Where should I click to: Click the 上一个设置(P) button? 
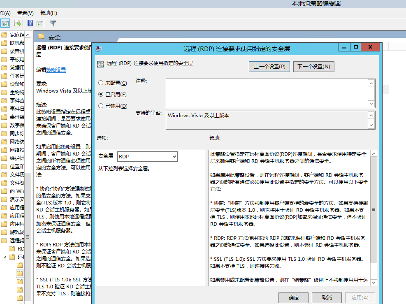[x=269, y=67]
